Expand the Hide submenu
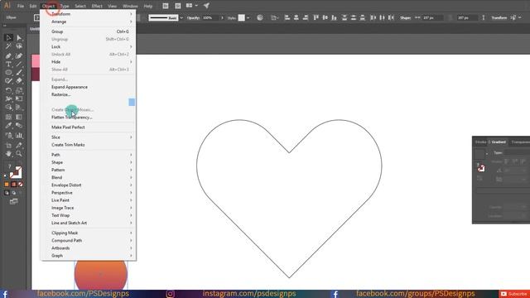This screenshot has width=530, height=298. pos(89,62)
